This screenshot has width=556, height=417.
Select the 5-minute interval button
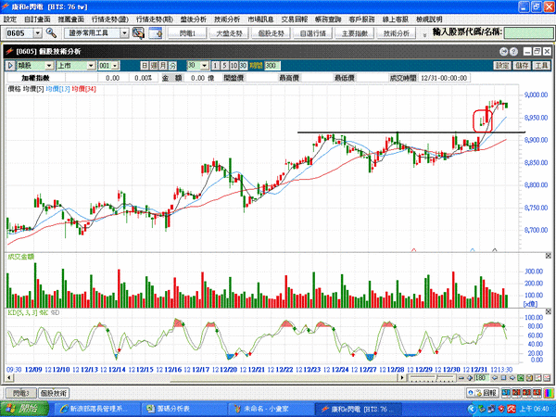(x=224, y=66)
